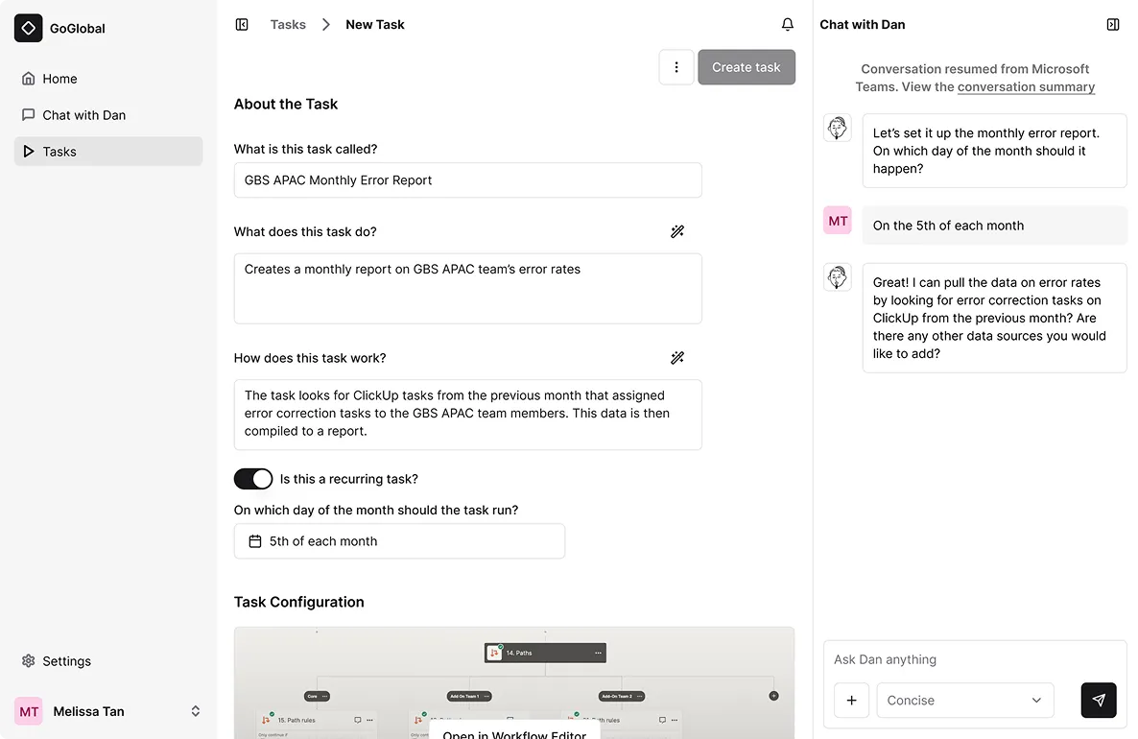Click the plus attachment button in chat
Viewport: 1138px width, 739px height.
coord(851,701)
